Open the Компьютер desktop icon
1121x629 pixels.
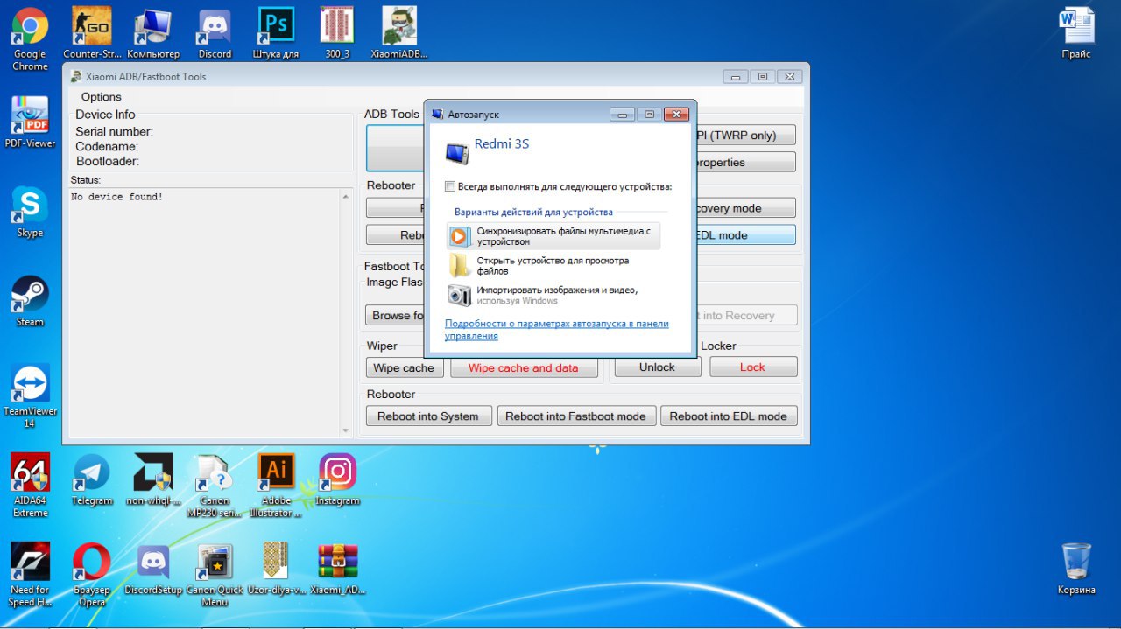point(153,33)
